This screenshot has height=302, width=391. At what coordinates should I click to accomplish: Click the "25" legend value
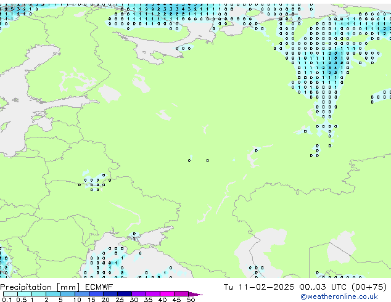coord(120,300)
